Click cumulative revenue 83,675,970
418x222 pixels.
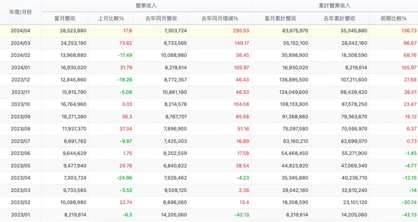pos(295,30)
